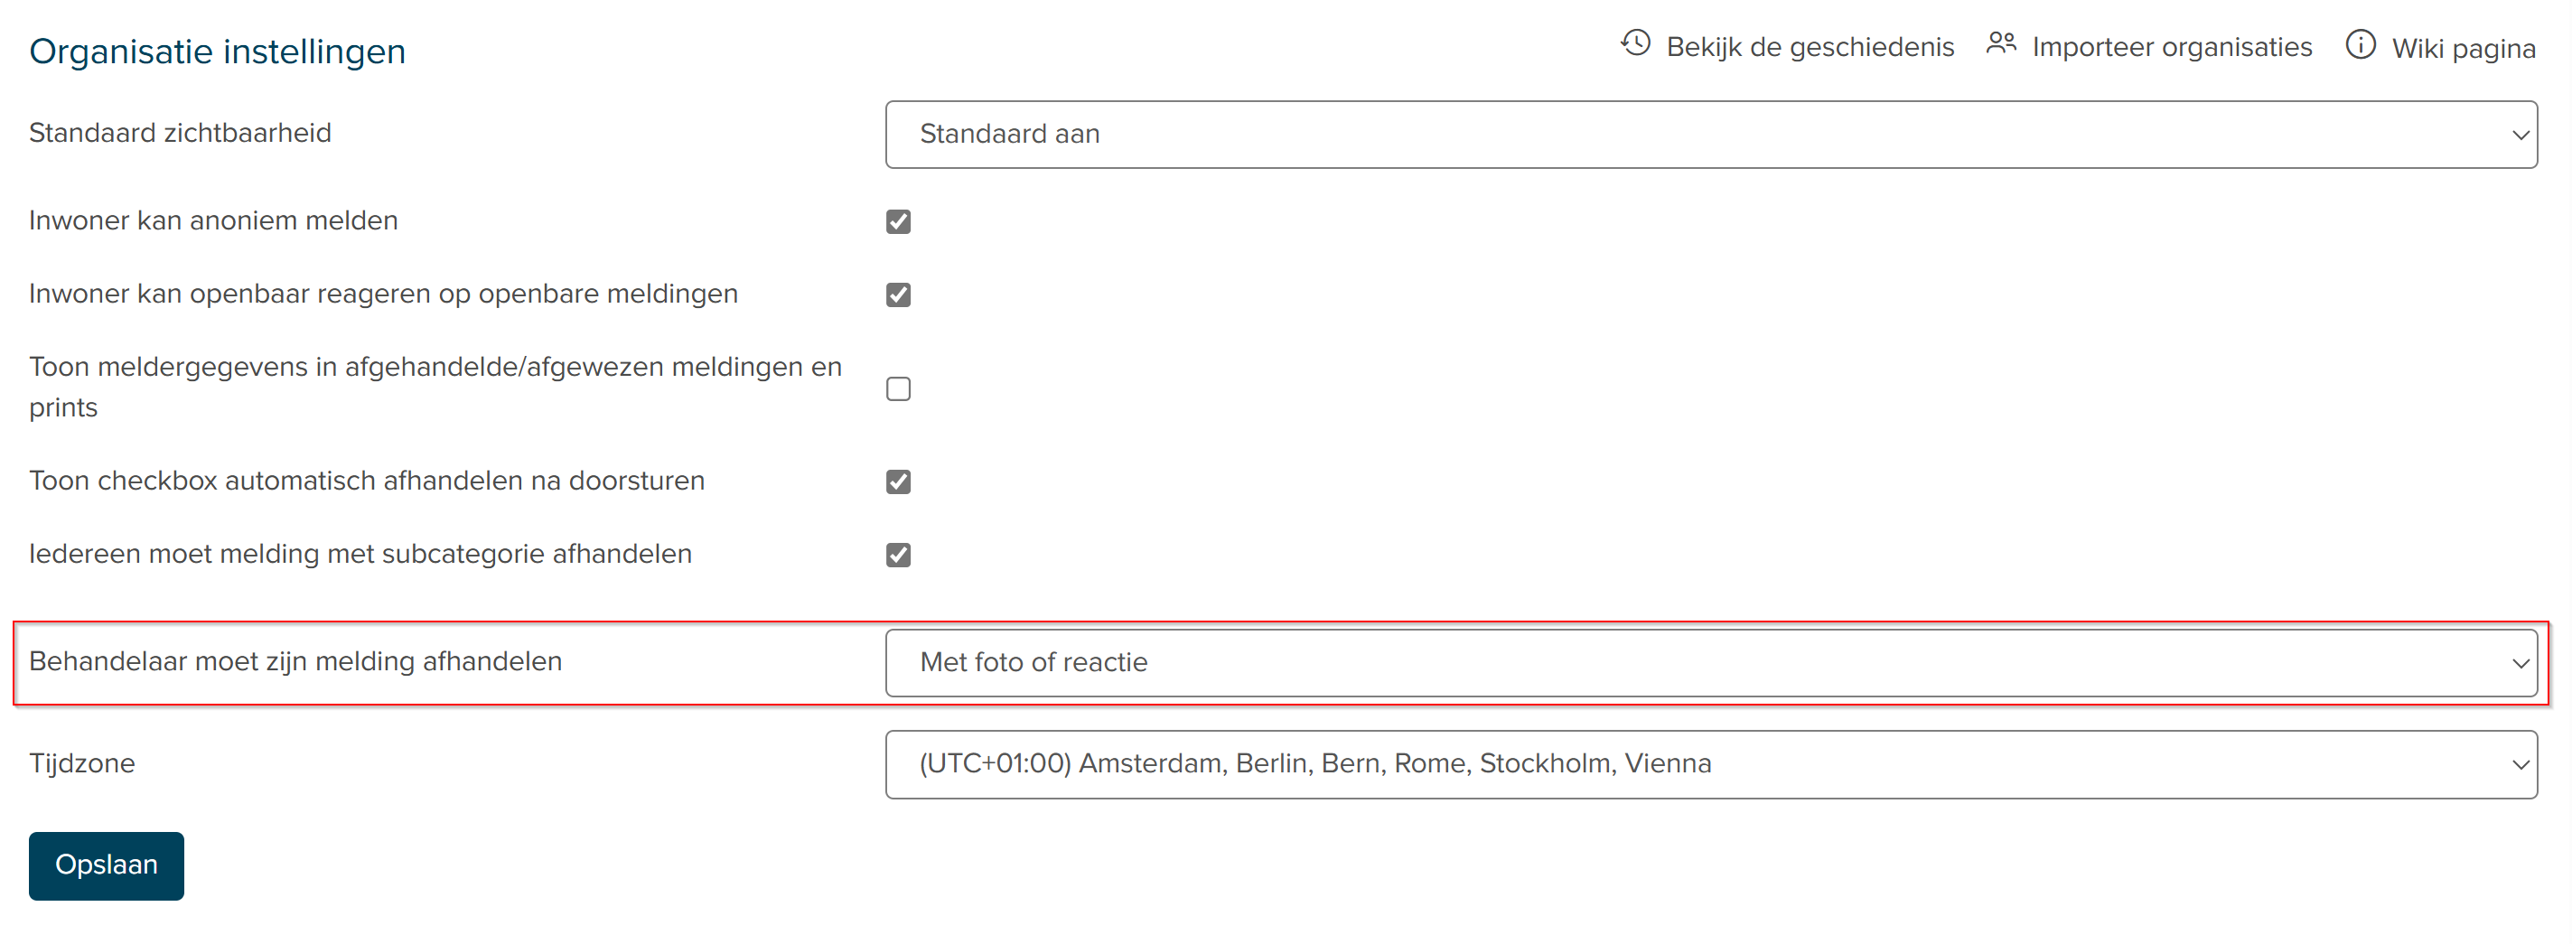This screenshot has height=944, width=2572.
Task: Click the Organisatie instellingen heading
Action: pyautogui.click(x=217, y=51)
